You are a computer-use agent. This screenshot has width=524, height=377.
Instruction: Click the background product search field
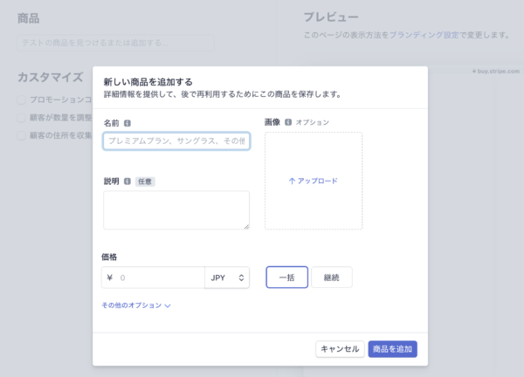[x=115, y=43]
